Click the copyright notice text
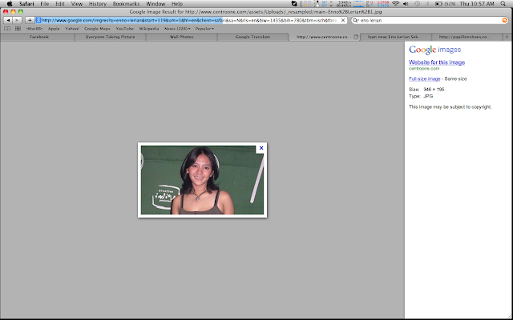 click(450, 106)
